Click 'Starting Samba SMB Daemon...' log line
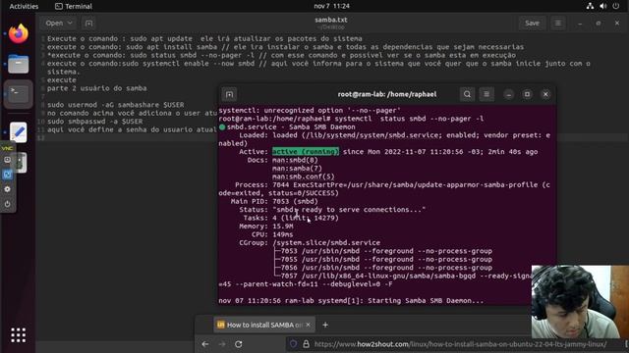Screen dimensions: 629x353 point(426,301)
